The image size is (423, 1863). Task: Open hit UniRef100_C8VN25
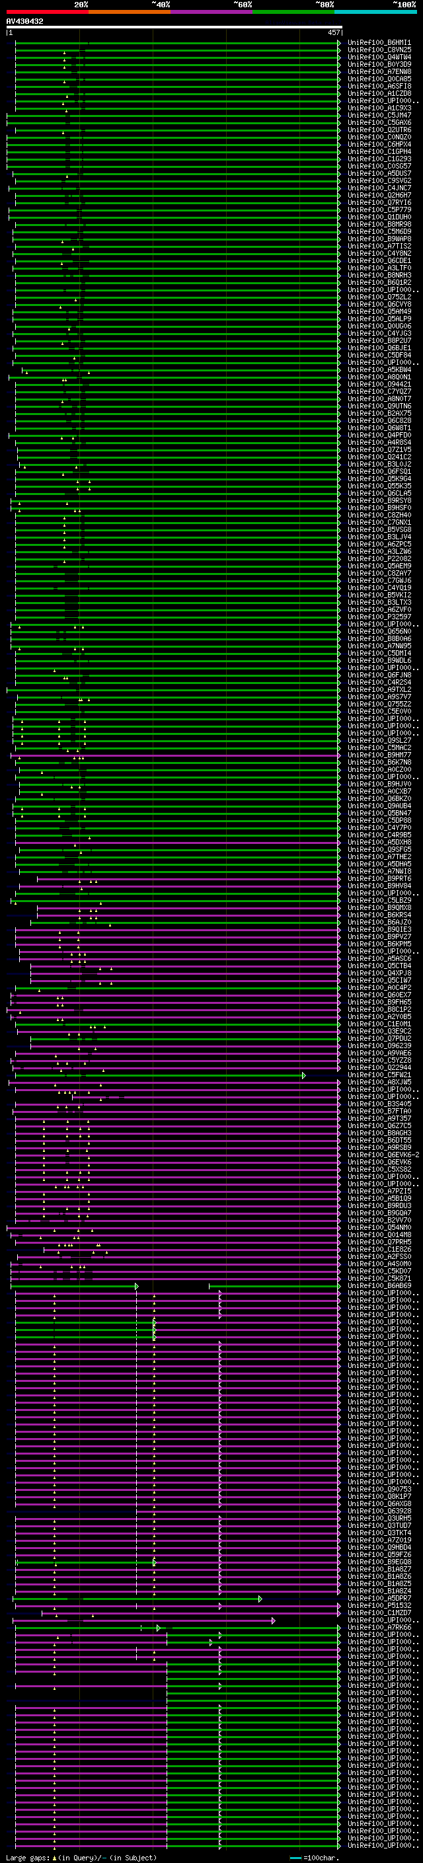pyautogui.click(x=379, y=50)
